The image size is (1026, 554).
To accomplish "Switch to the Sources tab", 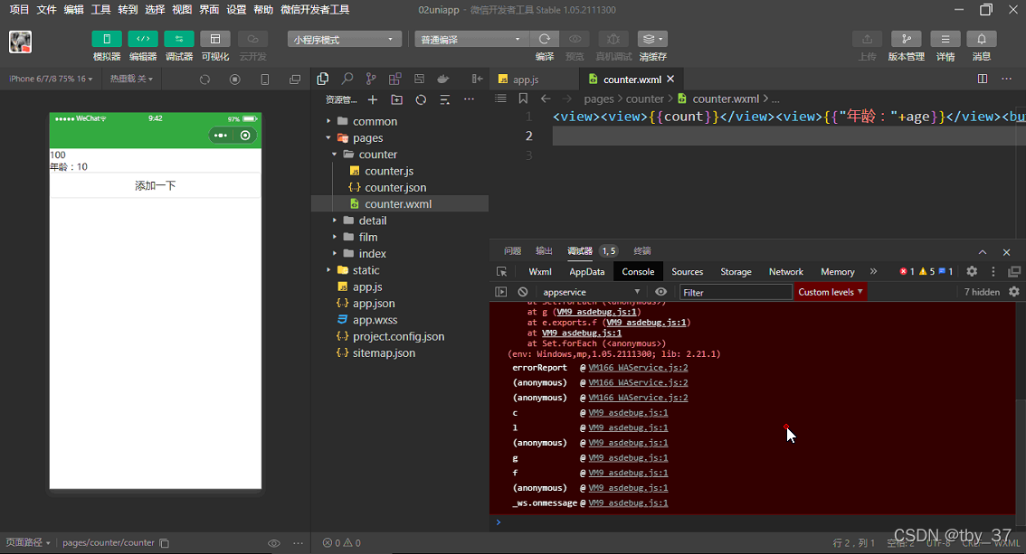I will pyautogui.click(x=687, y=272).
